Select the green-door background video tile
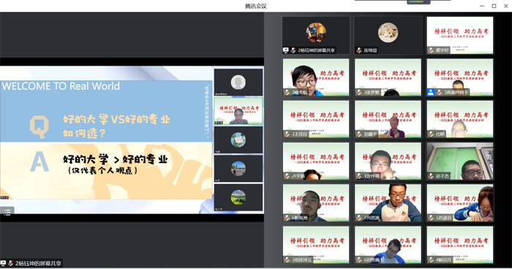Image resolution: width=512 pixels, height=269 pixels. tap(460, 161)
